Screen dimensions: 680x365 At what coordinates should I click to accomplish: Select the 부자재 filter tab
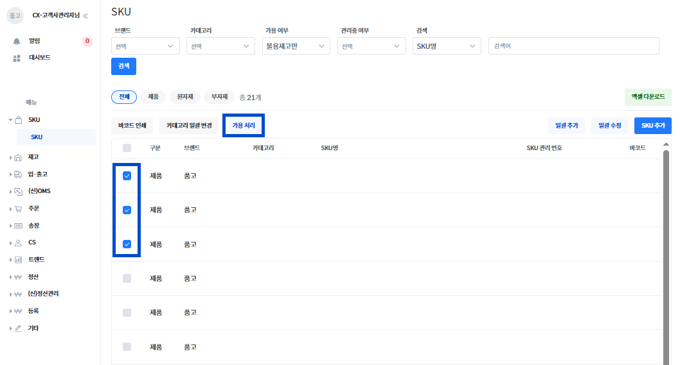click(220, 97)
